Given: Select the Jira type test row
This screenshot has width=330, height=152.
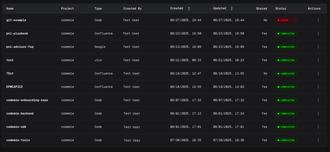Looking at the screenshot, I should [10, 60].
